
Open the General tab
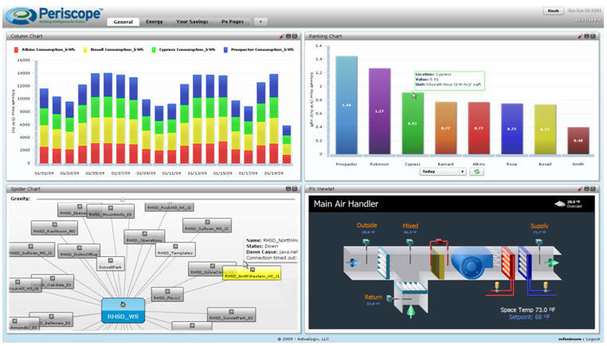coord(123,21)
